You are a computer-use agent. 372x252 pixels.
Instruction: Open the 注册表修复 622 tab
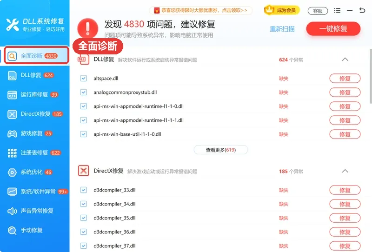(34, 153)
